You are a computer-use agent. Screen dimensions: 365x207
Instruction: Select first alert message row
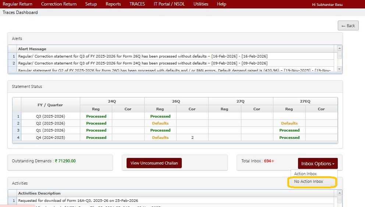click(143, 56)
